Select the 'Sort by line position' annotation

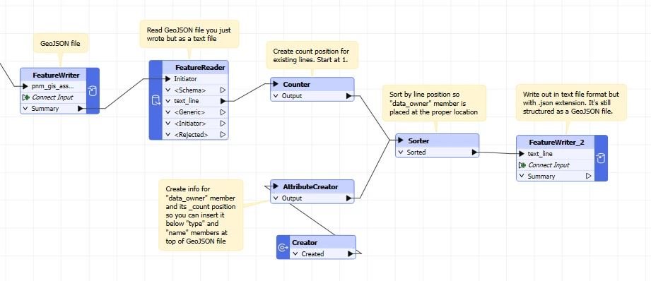434,103
